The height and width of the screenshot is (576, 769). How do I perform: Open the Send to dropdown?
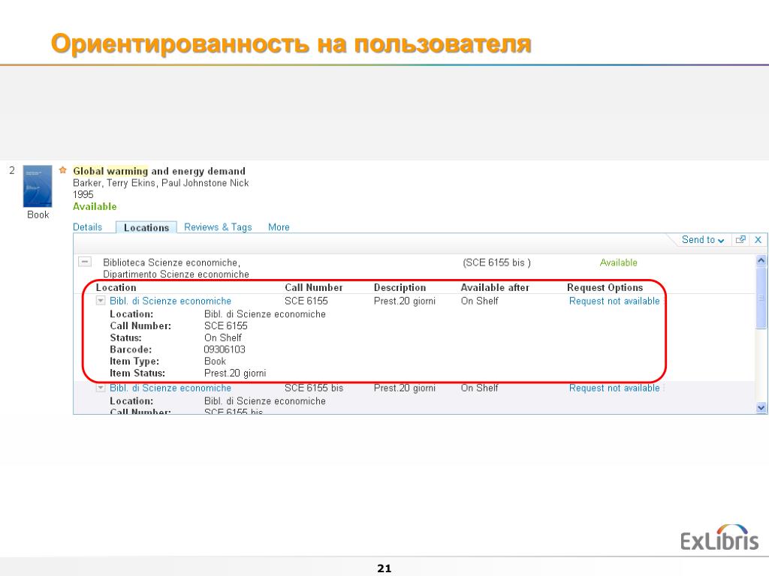click(702, 239)
